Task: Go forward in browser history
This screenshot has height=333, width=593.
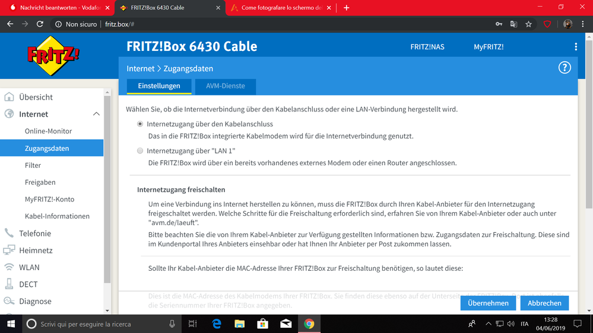Action: (25, 24)
